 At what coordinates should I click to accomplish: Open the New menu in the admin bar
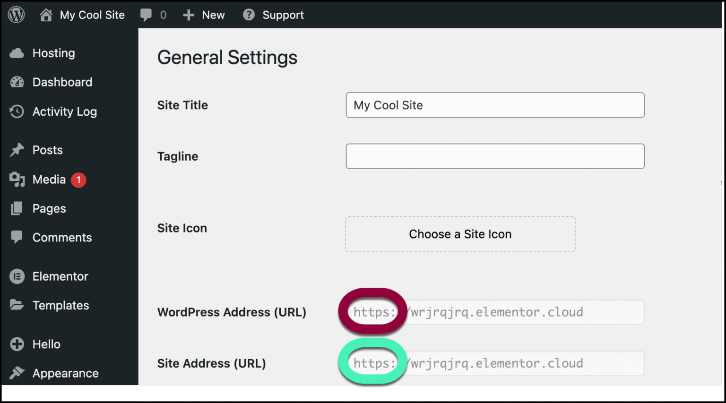pos(204,14)
